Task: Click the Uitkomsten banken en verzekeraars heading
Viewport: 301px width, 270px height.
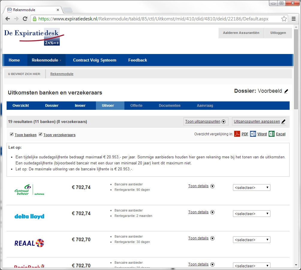Action: [x=55, y=93]
